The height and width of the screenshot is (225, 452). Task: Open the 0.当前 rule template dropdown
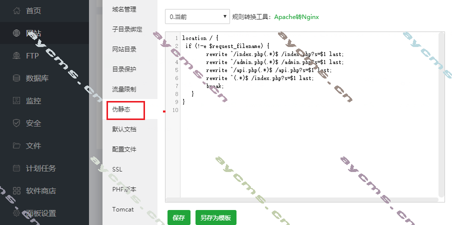coord(197,16)
